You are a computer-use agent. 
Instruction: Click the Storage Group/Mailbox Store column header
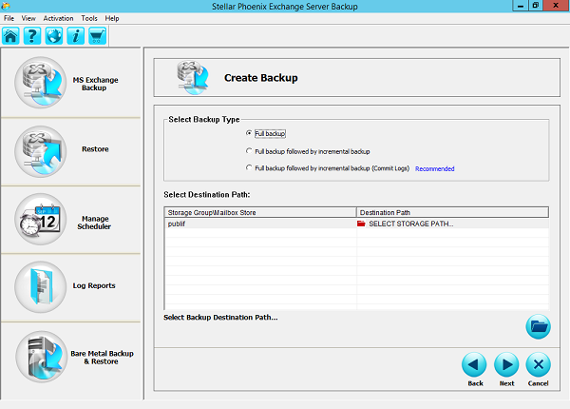[260, 212]
